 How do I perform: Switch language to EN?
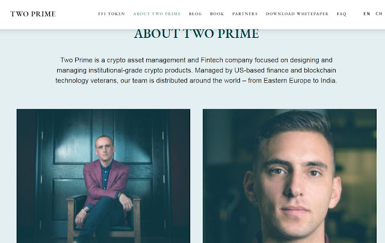point(367,14)
